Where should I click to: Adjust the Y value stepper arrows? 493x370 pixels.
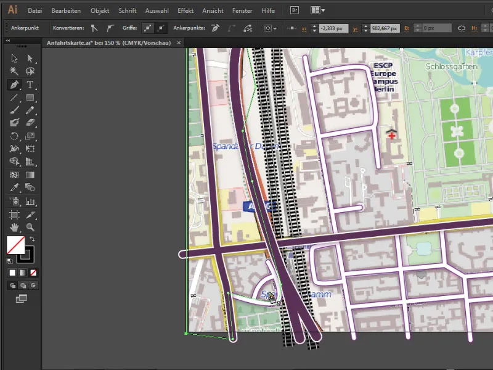coord(365,28)
